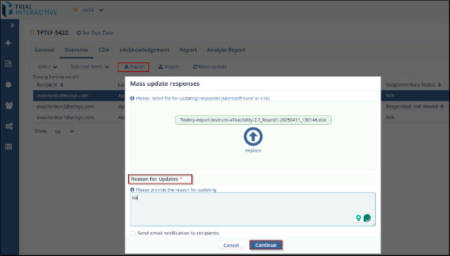Click the green lightbulb icon in the textarea
450x256 pixels.
[358, 218]
